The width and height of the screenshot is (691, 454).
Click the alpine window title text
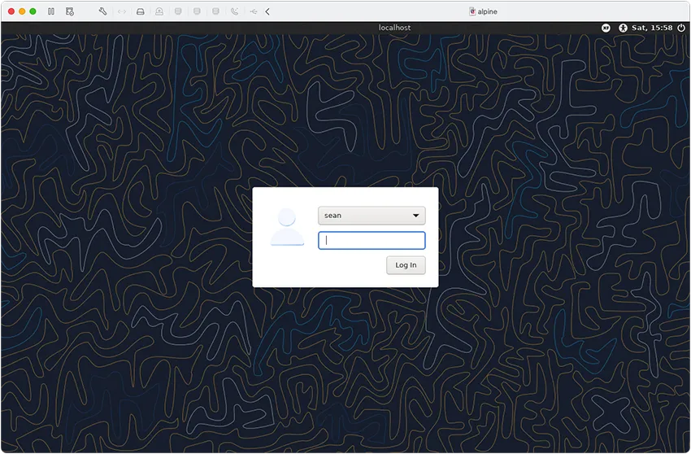(488, 12)
